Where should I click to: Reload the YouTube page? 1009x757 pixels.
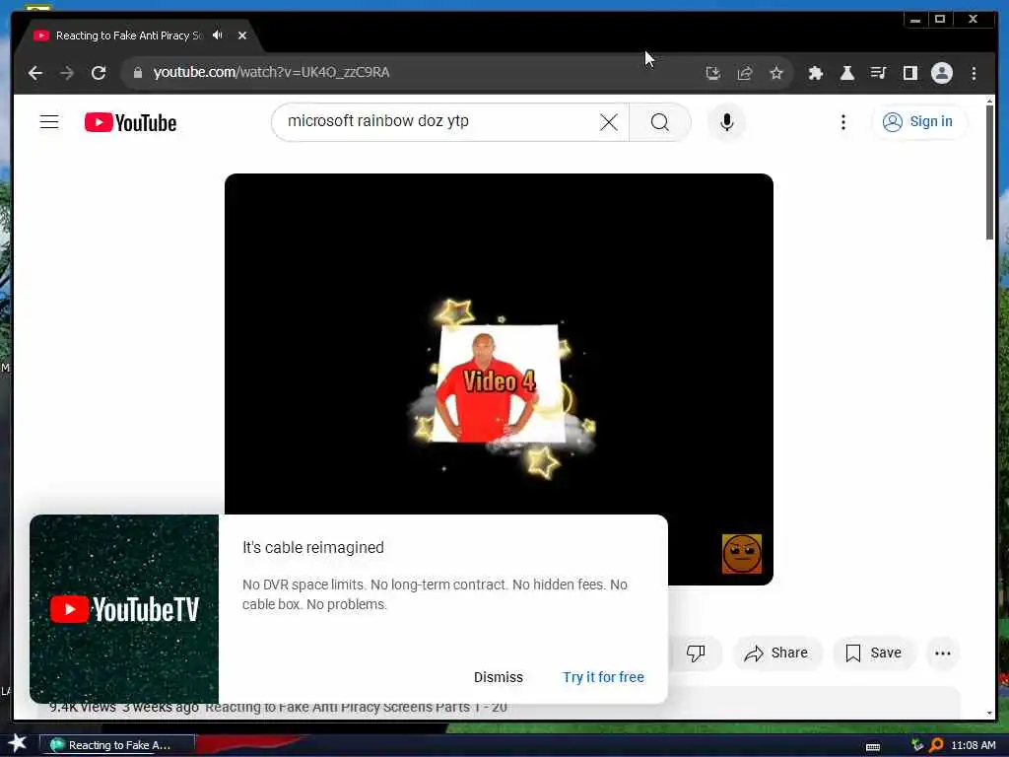coord(99,73)
